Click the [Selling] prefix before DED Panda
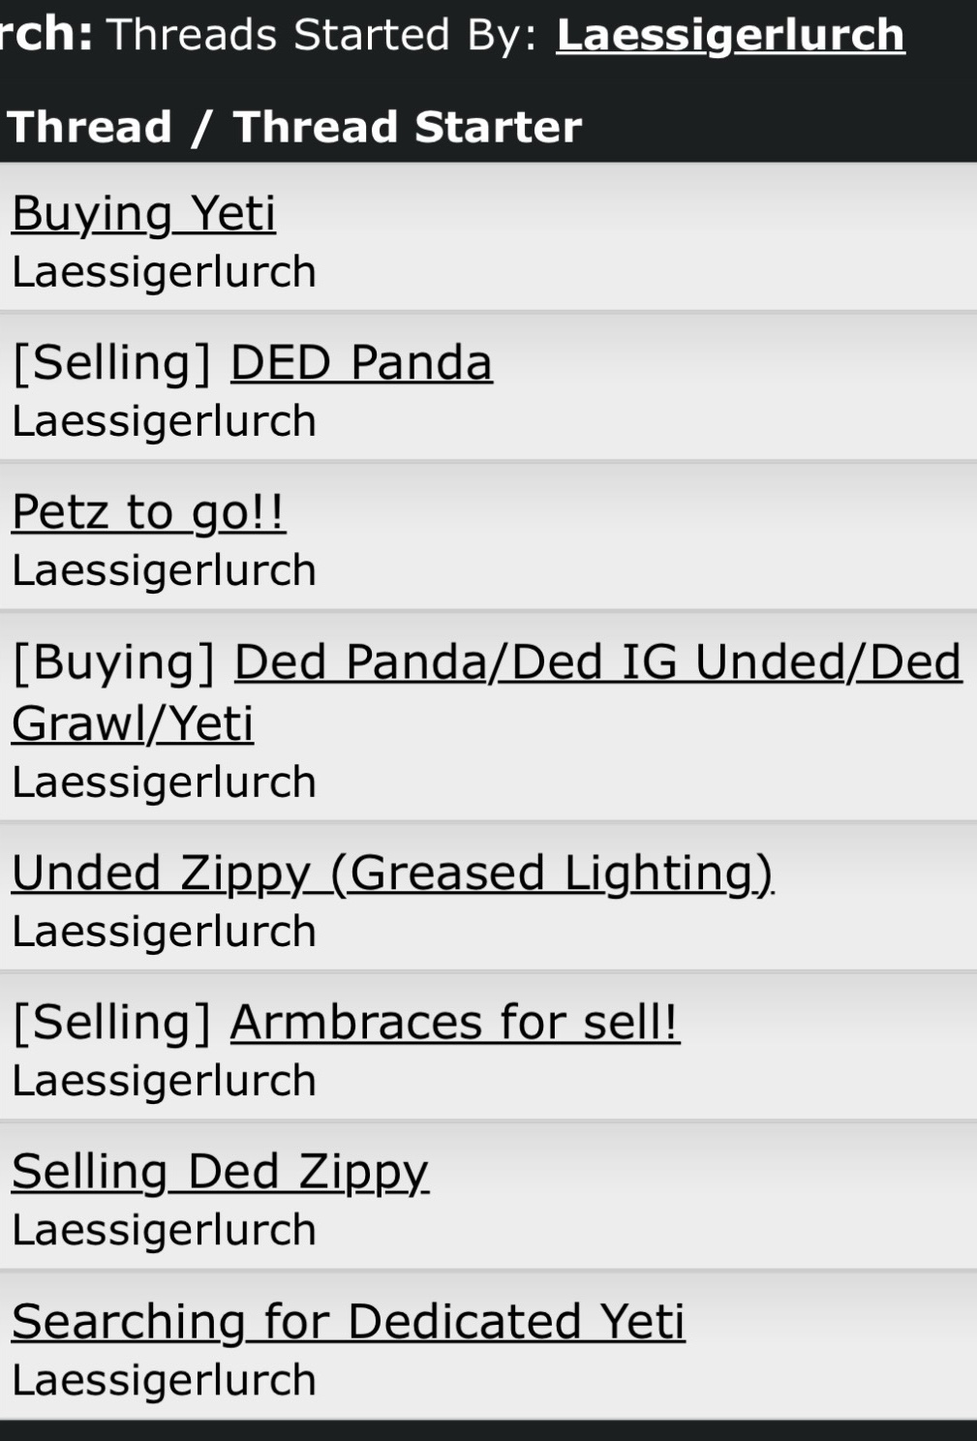 111,363
